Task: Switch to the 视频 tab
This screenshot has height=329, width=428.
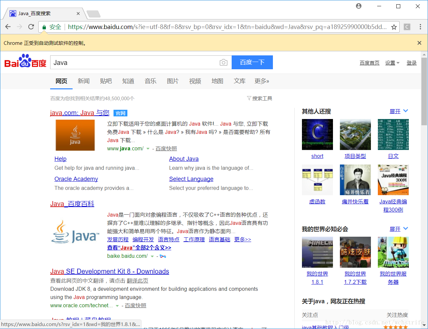Action: point(195,81)
